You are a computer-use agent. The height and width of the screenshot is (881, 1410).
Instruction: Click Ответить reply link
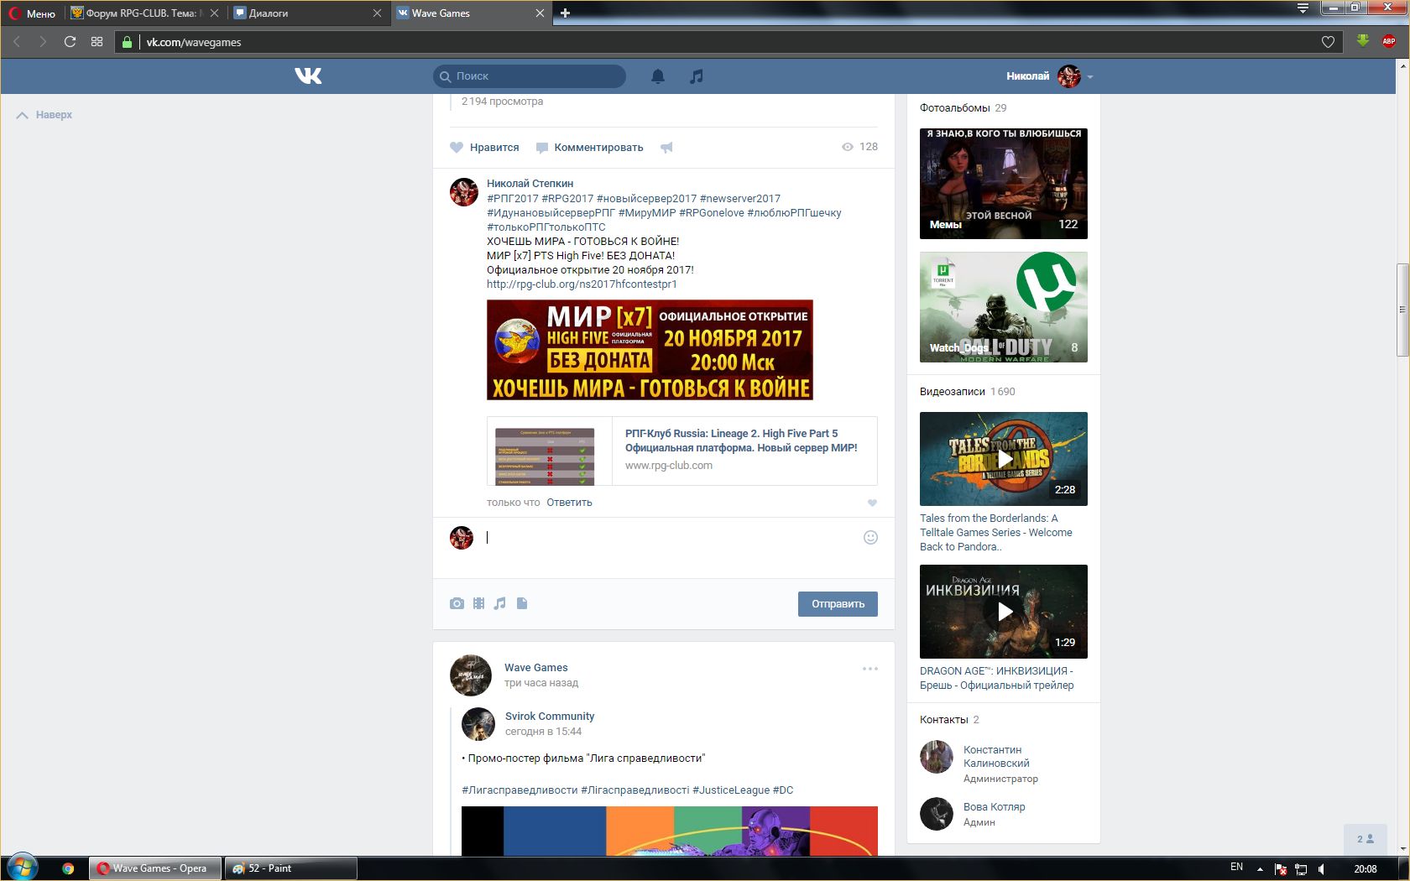click(x=569, y=503)
